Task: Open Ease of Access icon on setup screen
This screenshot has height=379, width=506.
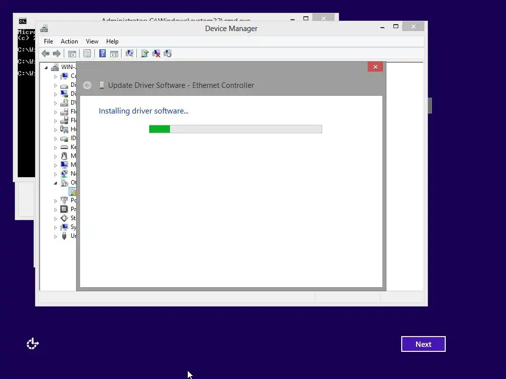Action: 33,344
